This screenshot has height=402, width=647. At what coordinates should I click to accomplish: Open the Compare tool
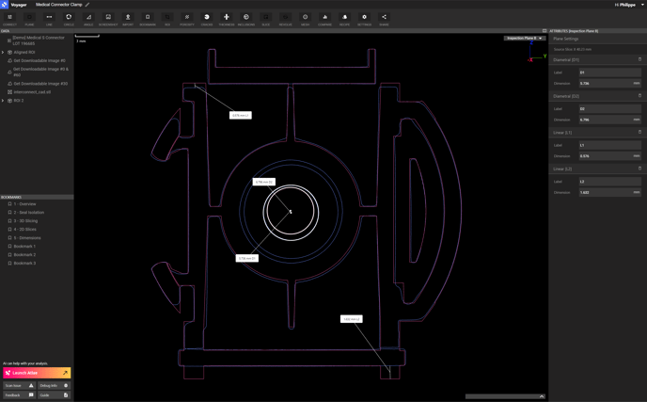point(324,19)
